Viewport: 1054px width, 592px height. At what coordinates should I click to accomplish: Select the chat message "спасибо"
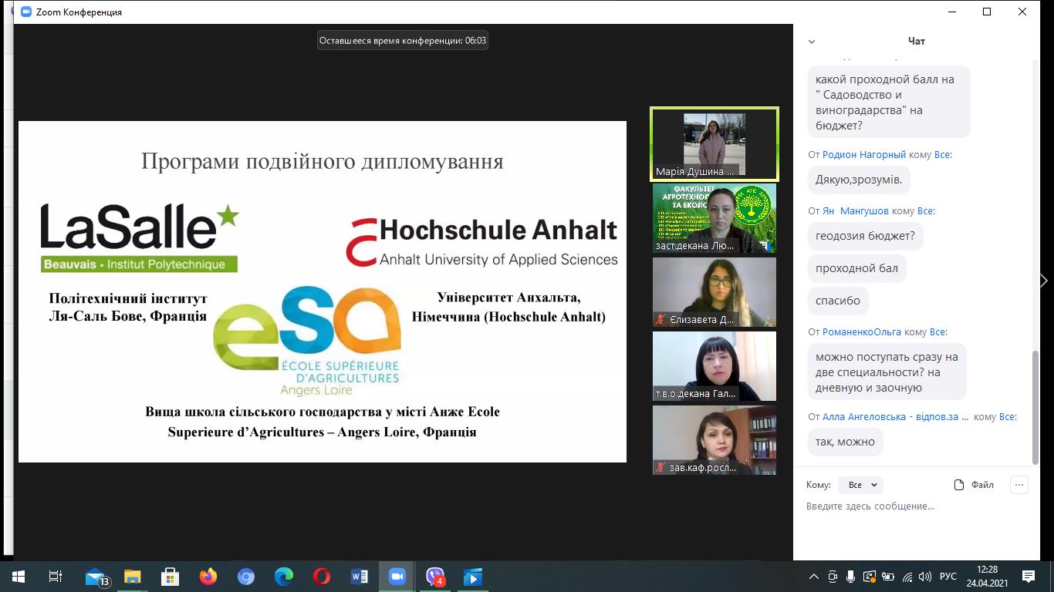[838, 301]
